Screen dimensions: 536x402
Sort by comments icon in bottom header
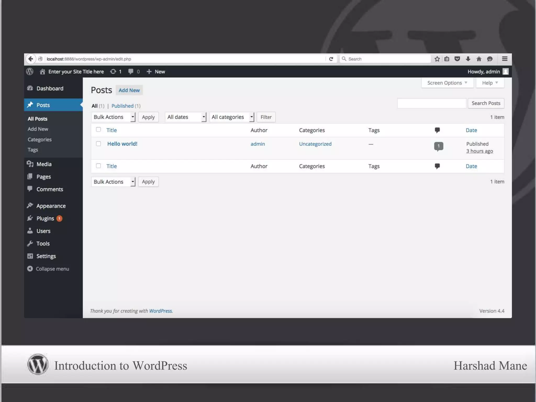[437, 166]
